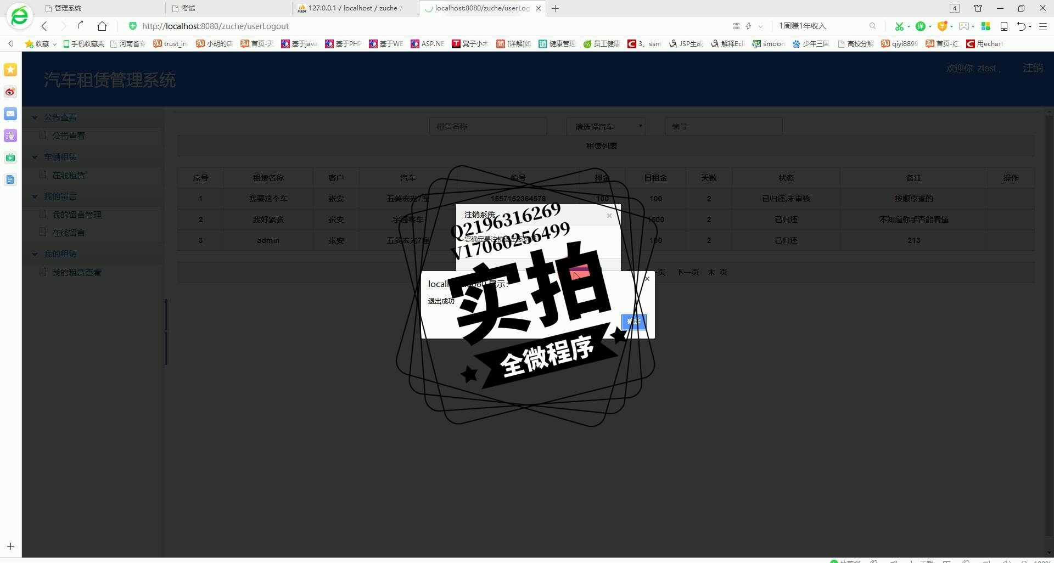Click the 下一页 pagination link
Image resolution: width=1054 pixels, height=563 pixels.
tap(687, 272)
